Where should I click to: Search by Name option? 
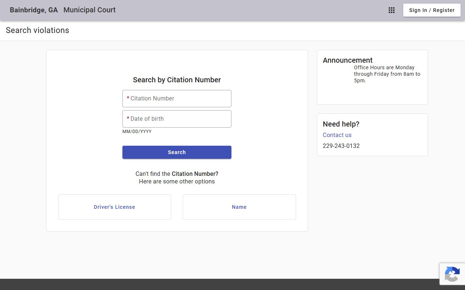[x=239, y=207]
